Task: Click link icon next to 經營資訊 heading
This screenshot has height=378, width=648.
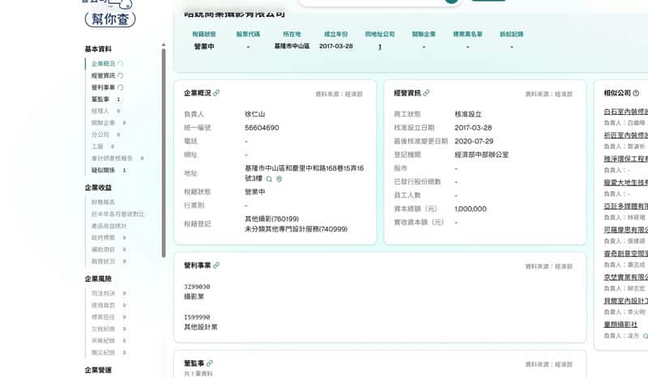Action: 426,93
